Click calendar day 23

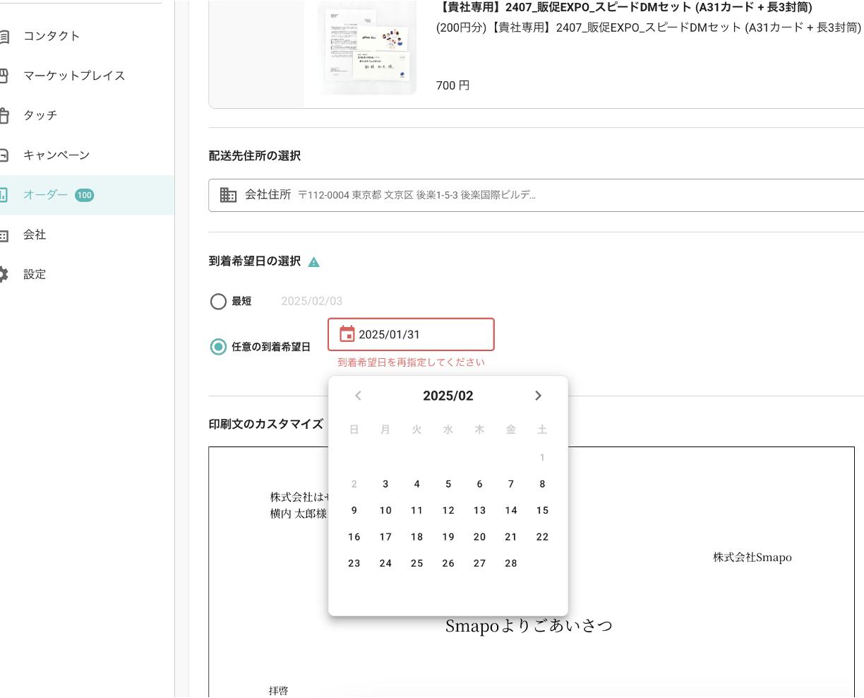[354, 563]
